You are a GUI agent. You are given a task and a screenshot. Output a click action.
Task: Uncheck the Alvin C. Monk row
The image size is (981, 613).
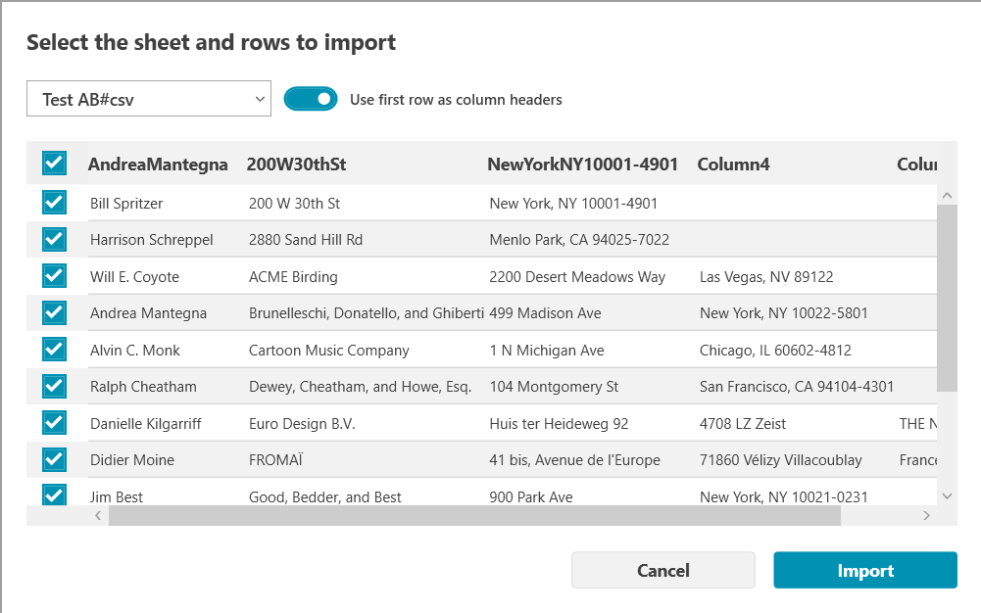click(x=54, y=350)
